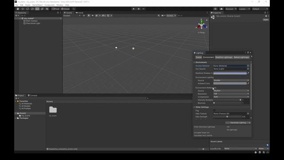
Task: Select the Scene view tab
Action: (x=68, y=13)
